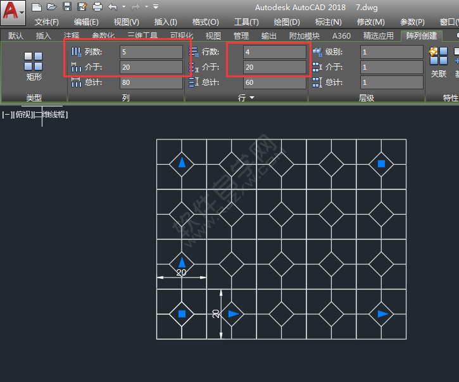Open the 格式(O) menu

point(205,22)
